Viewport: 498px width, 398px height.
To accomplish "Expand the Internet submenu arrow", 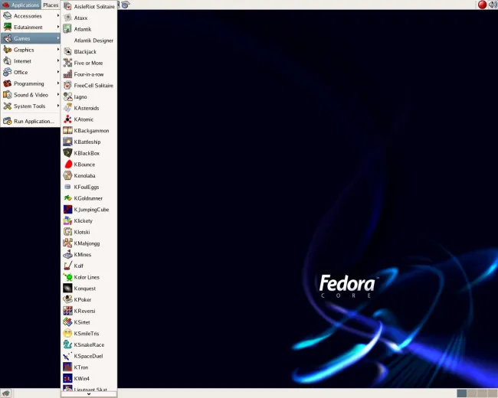I will 57,60.
